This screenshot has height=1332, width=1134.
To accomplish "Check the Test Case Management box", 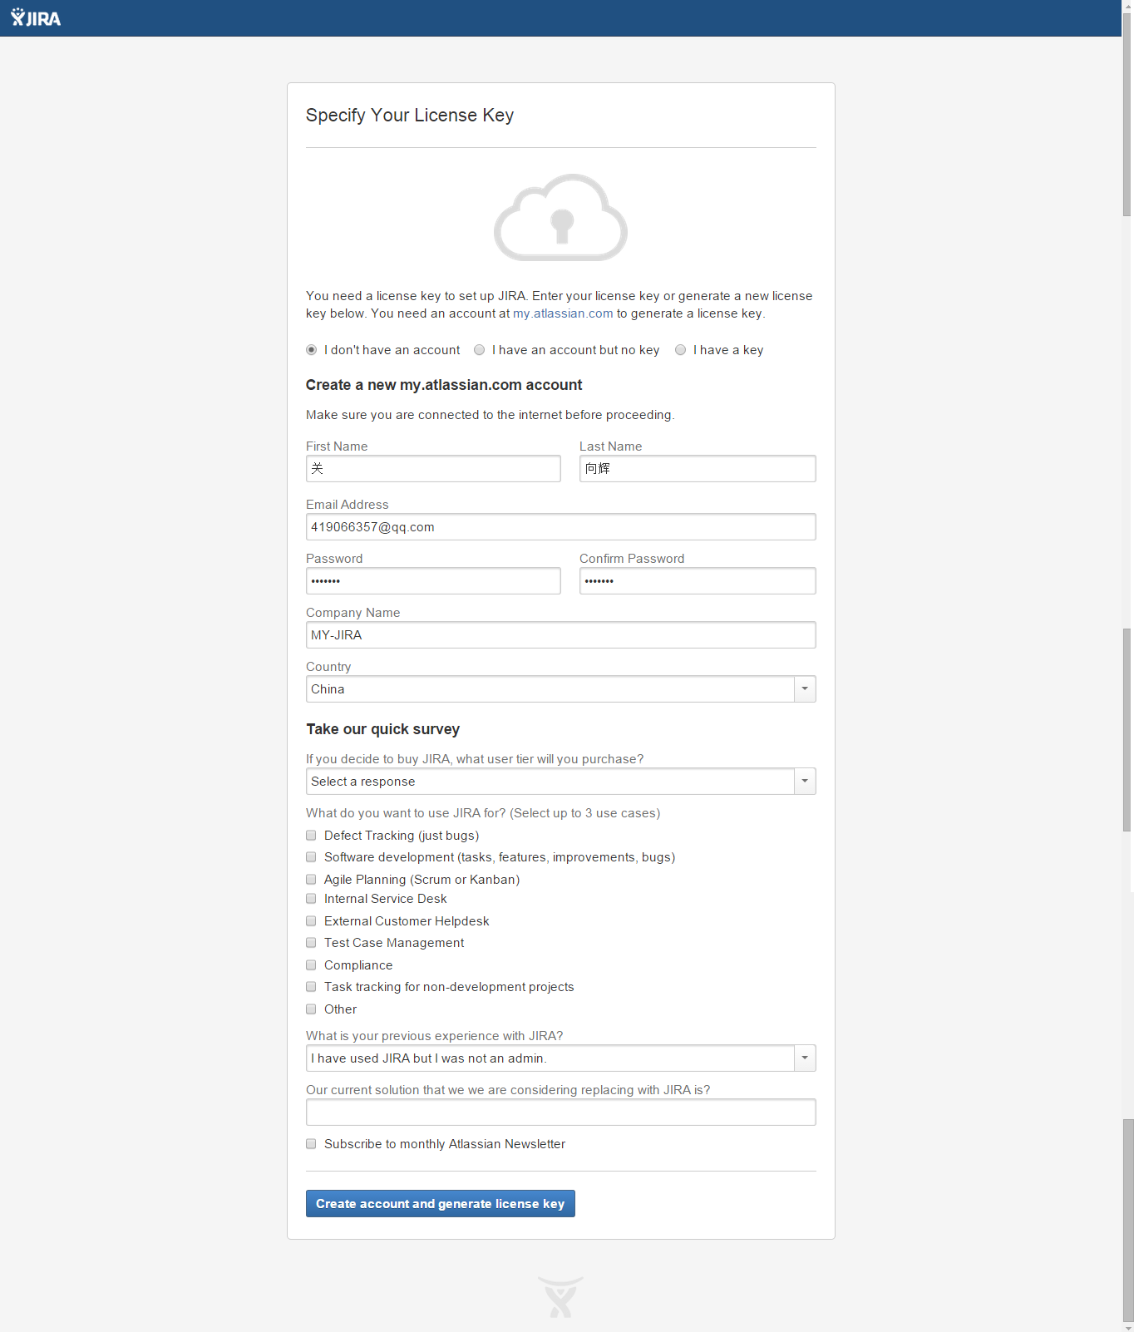I will pos(311,943).
